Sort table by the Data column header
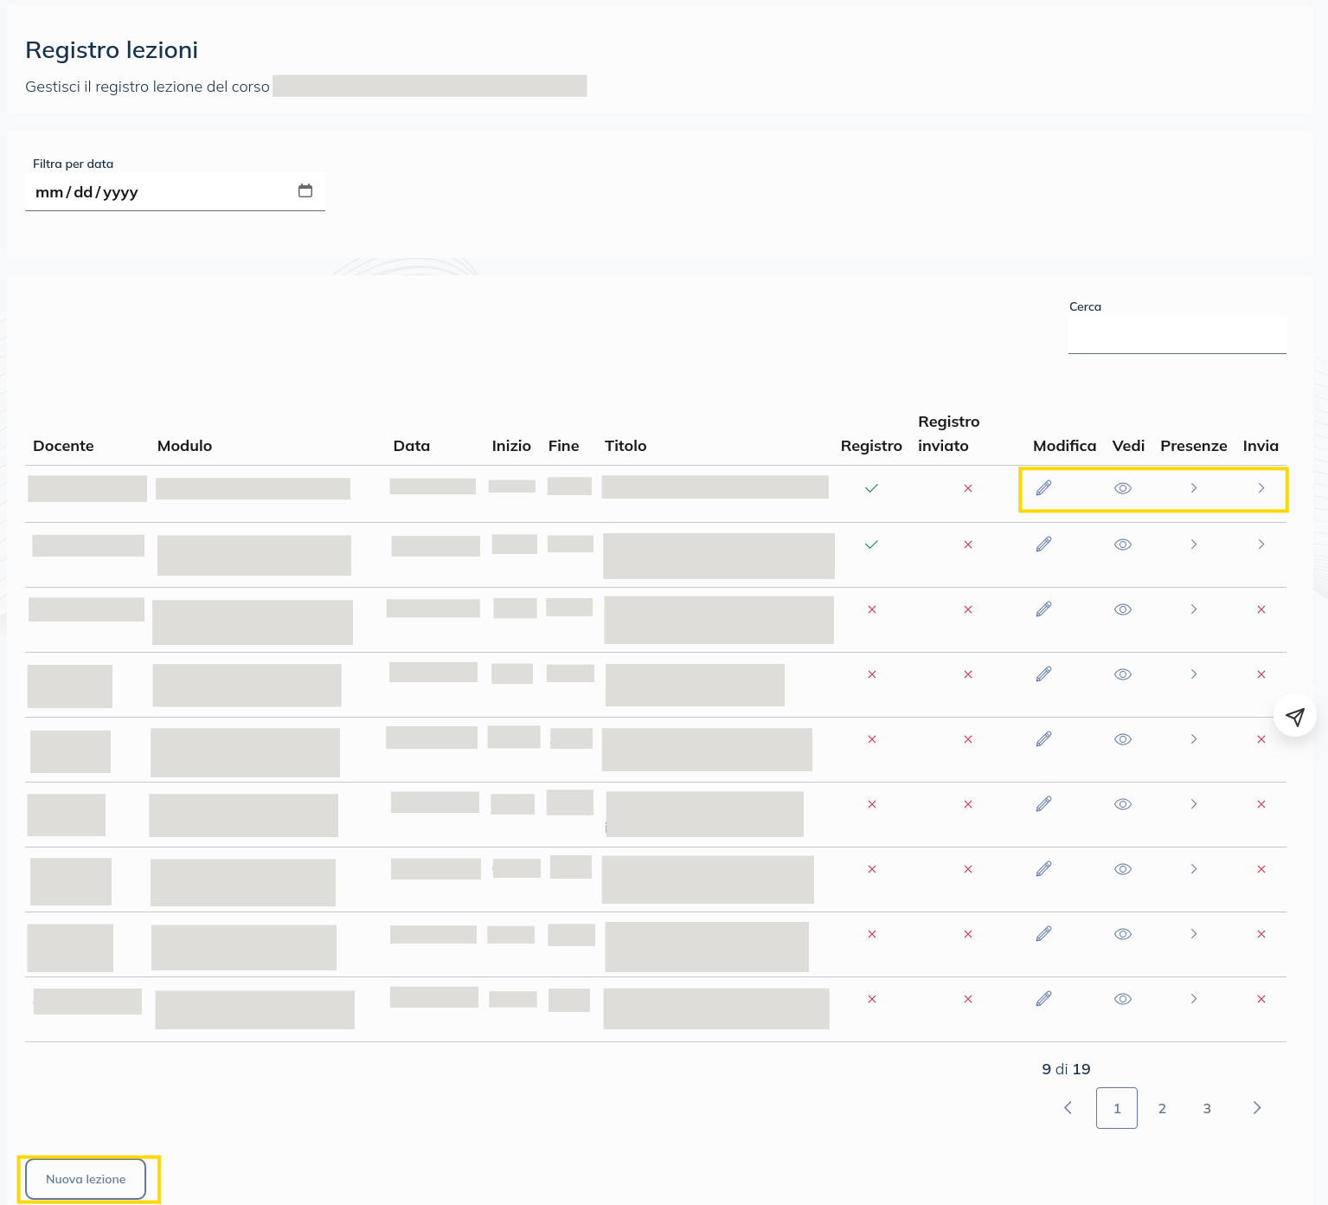 pyautogui.click(x=411, y=446)
